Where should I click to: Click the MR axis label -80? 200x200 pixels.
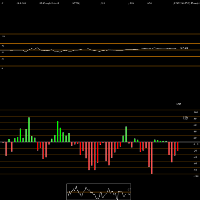(x=195, y=170)
